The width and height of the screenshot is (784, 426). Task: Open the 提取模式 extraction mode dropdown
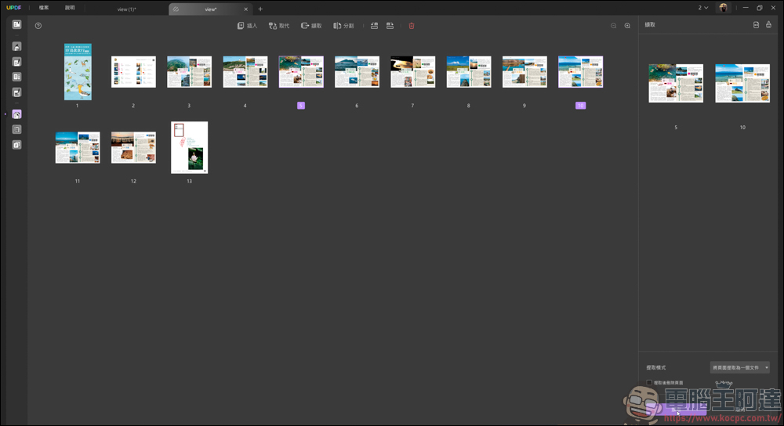coord(739,367)
